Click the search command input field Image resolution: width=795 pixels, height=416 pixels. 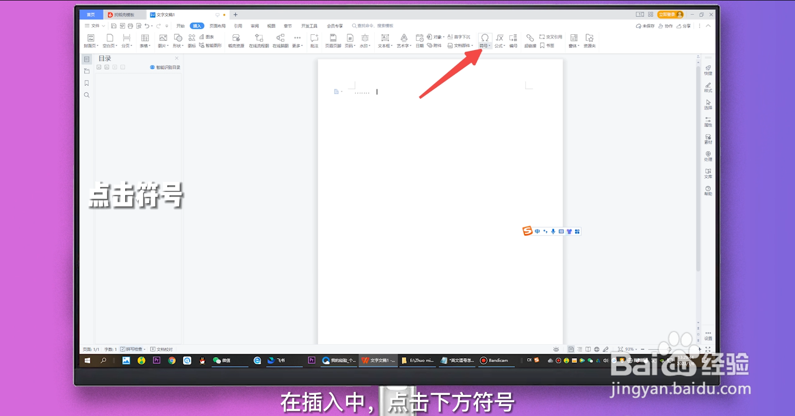373,26
